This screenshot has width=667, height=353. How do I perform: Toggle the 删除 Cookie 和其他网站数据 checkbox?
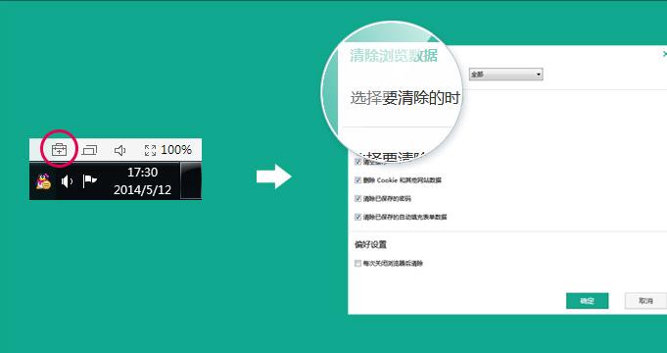point(357,180)
